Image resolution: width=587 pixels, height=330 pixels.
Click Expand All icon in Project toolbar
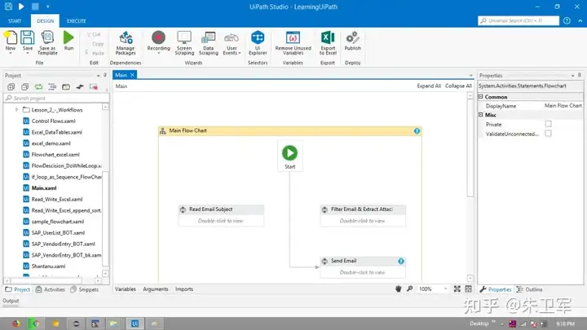point(11,87)
